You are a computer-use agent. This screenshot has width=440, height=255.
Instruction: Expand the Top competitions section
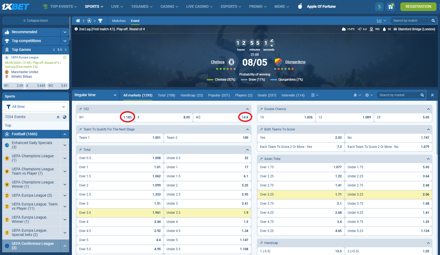pyautogui.click(x=65, y=41)
